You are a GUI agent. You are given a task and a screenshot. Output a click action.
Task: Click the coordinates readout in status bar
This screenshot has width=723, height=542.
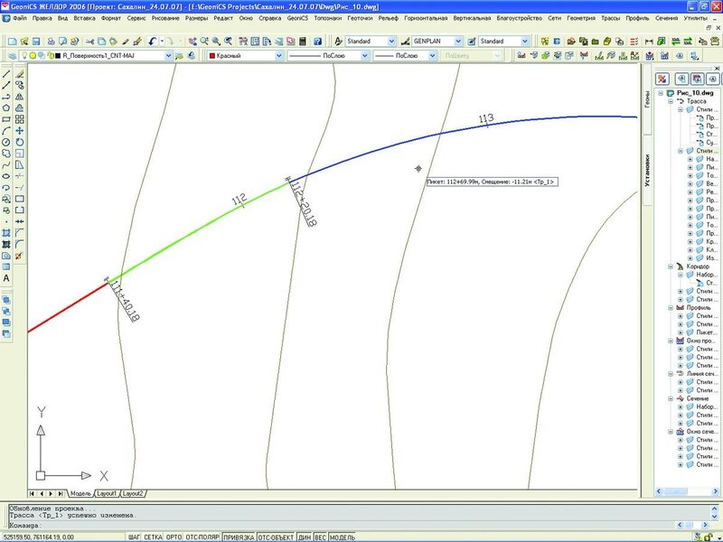coord(39,537)
